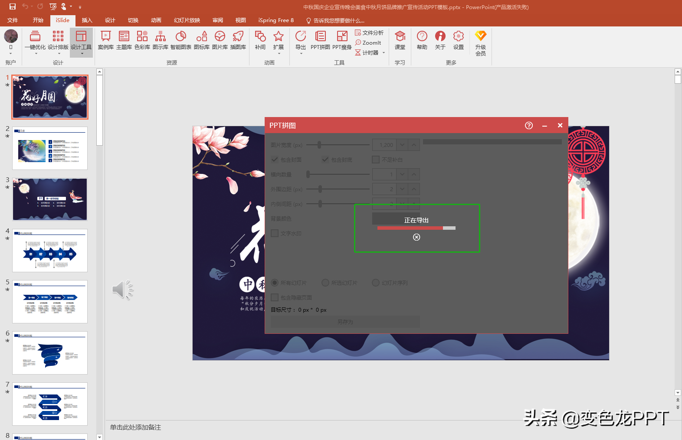
Task: Run 一键优化 one-click optimize
Action: 35,42
